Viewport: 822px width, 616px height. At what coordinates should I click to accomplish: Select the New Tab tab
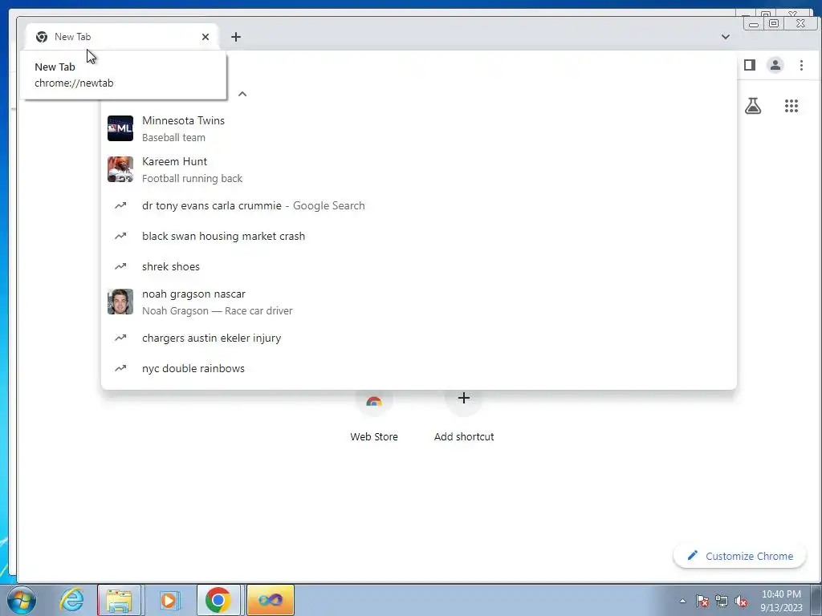(x=122, y=37)
